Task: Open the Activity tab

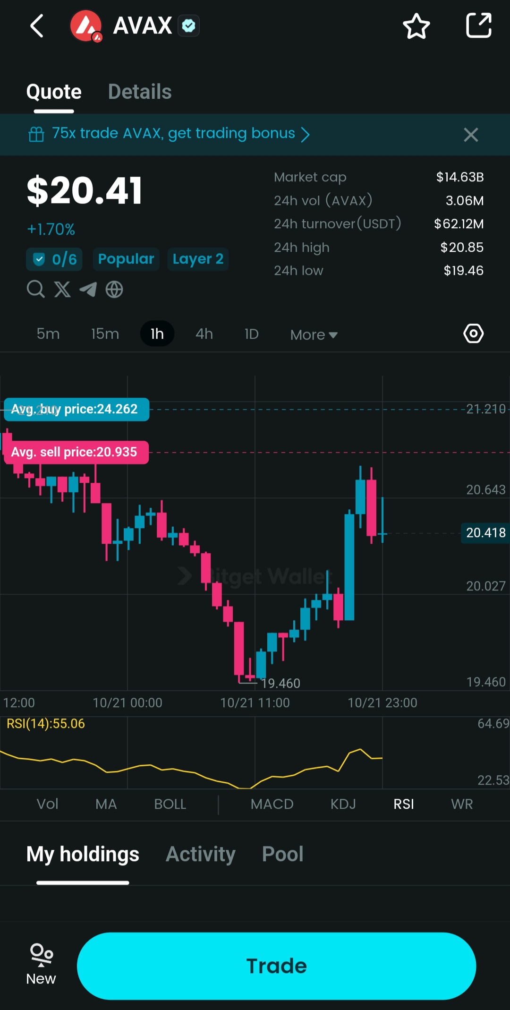Action: (200, 854)
